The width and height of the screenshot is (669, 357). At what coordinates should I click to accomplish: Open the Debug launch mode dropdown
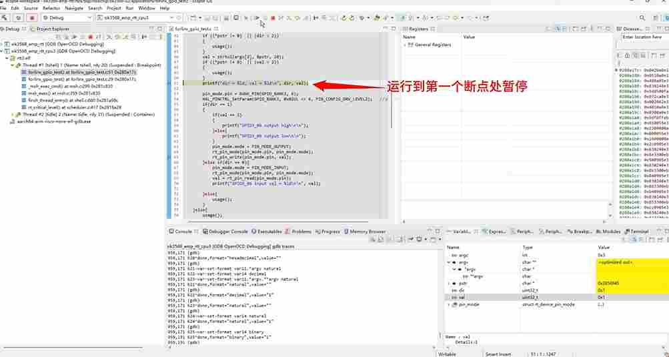[x=67, y=18]
